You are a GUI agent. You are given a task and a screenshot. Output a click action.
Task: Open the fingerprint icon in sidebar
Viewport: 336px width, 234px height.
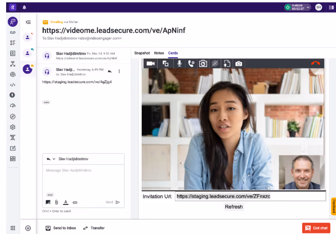coord(13,74)
